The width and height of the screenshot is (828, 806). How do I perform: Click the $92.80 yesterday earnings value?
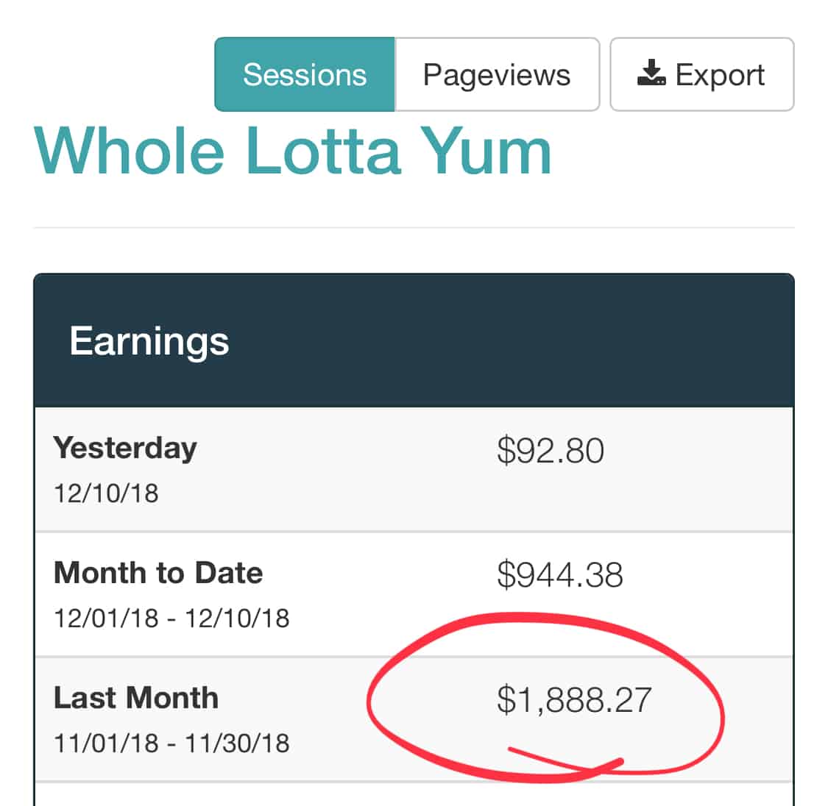point(551,451)
